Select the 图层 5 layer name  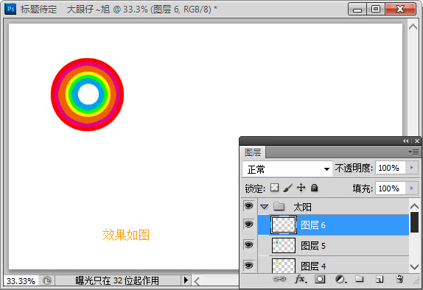click(313, 246)
